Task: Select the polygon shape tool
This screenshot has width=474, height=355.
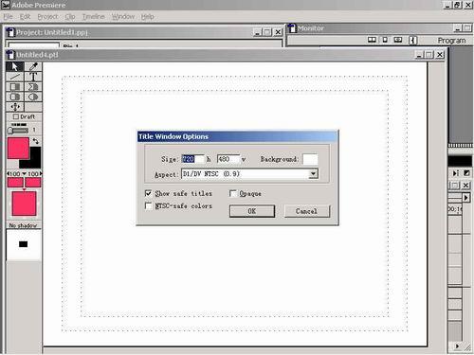Action: (33, 87)
